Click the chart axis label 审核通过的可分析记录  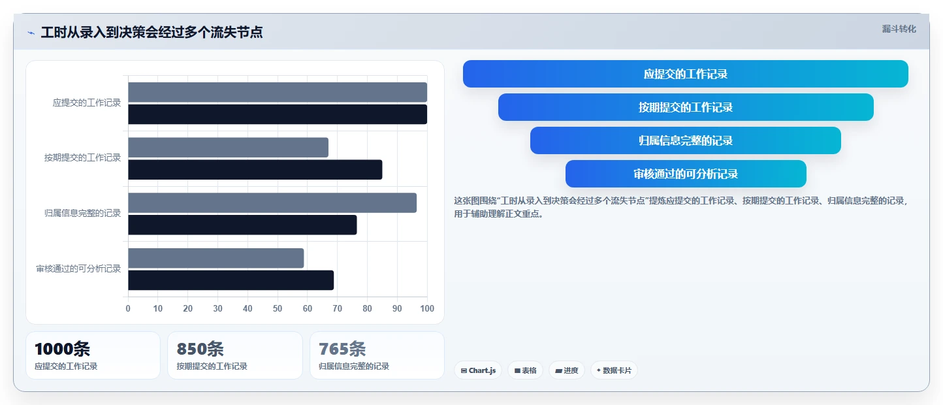[78, 268]
